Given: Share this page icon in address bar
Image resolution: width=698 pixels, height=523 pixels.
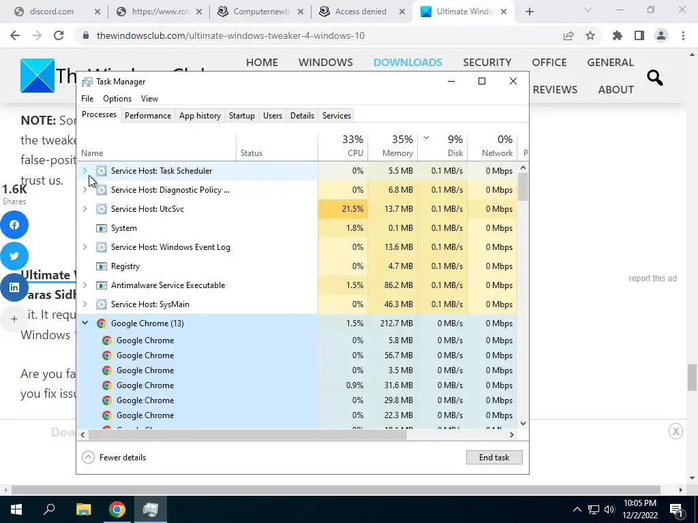Looking at the screenshot, I should [568, 36].
